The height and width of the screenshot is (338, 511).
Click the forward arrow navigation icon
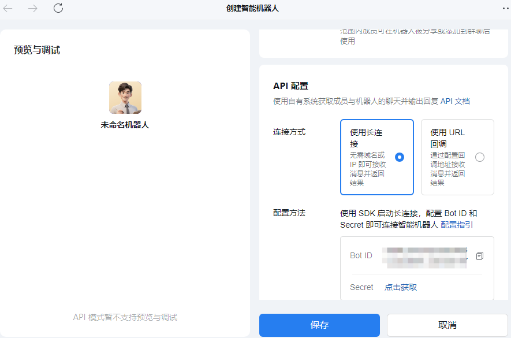[33, 8]
